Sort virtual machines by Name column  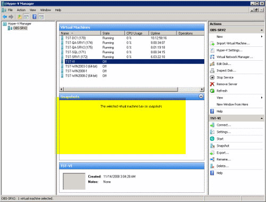80,33
